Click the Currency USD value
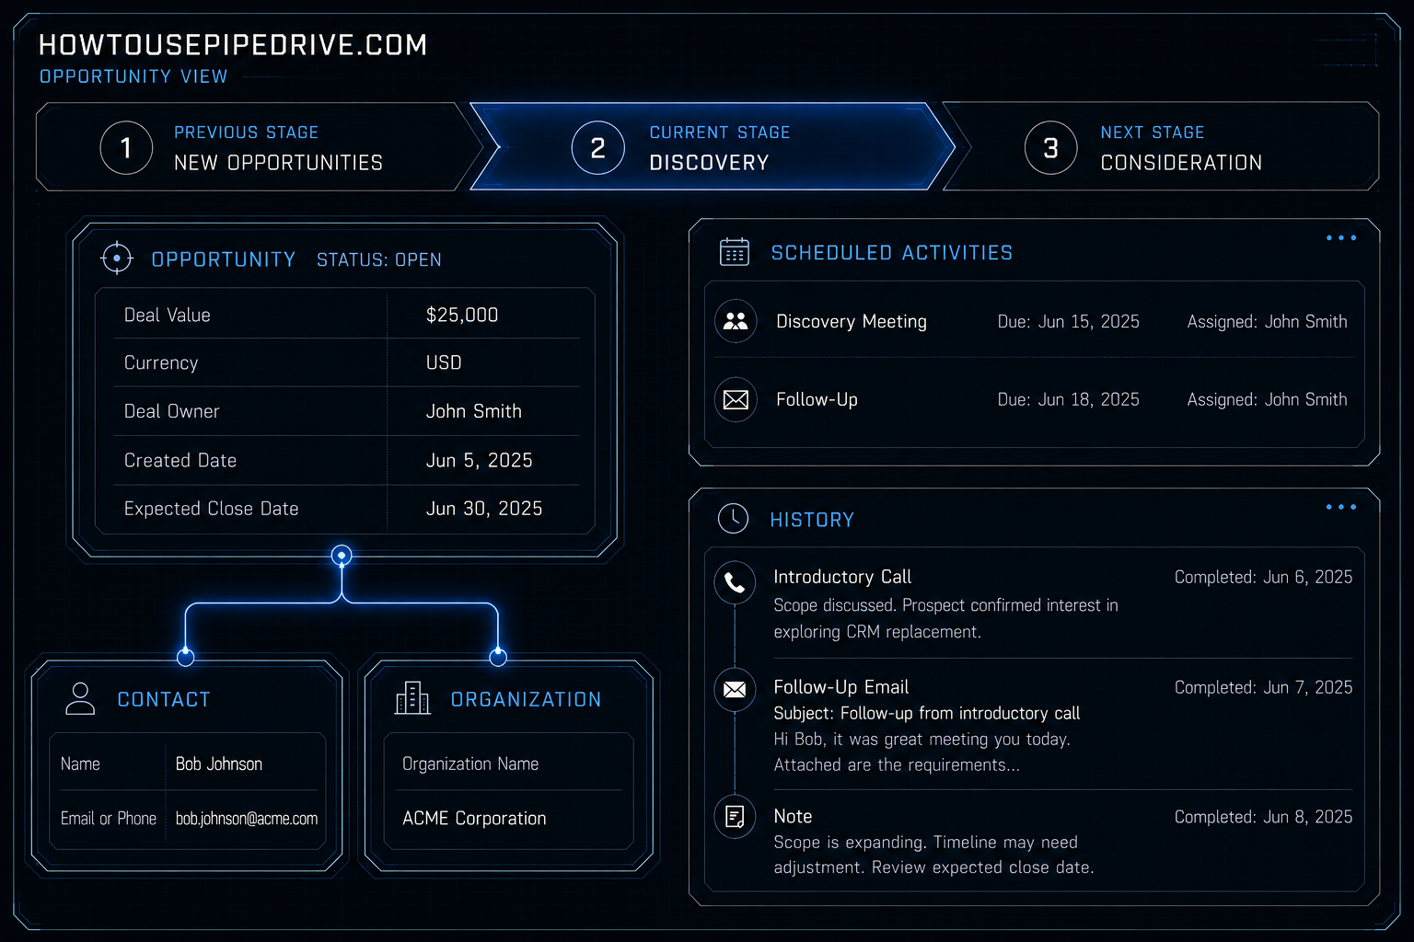This screenshot has width=1414, height=942. pyautogui.click(x=444, y=362)
